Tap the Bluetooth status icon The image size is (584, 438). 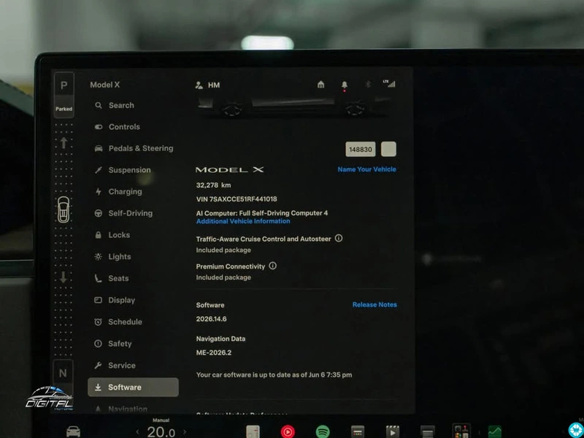pos(368,84)
